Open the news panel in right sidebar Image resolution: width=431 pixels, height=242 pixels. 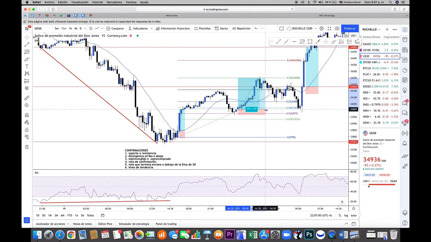point(405,50)
